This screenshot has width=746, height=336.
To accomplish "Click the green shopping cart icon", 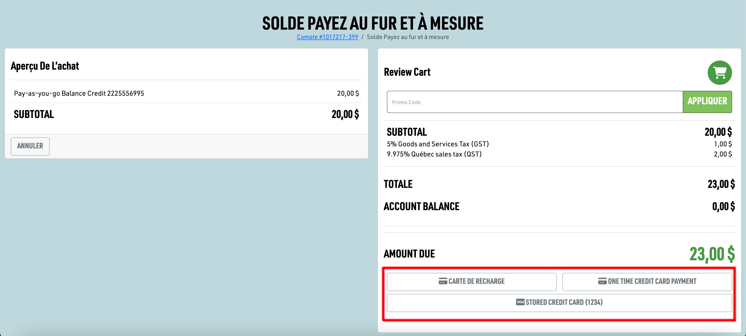I will click(x=720, y=72).
